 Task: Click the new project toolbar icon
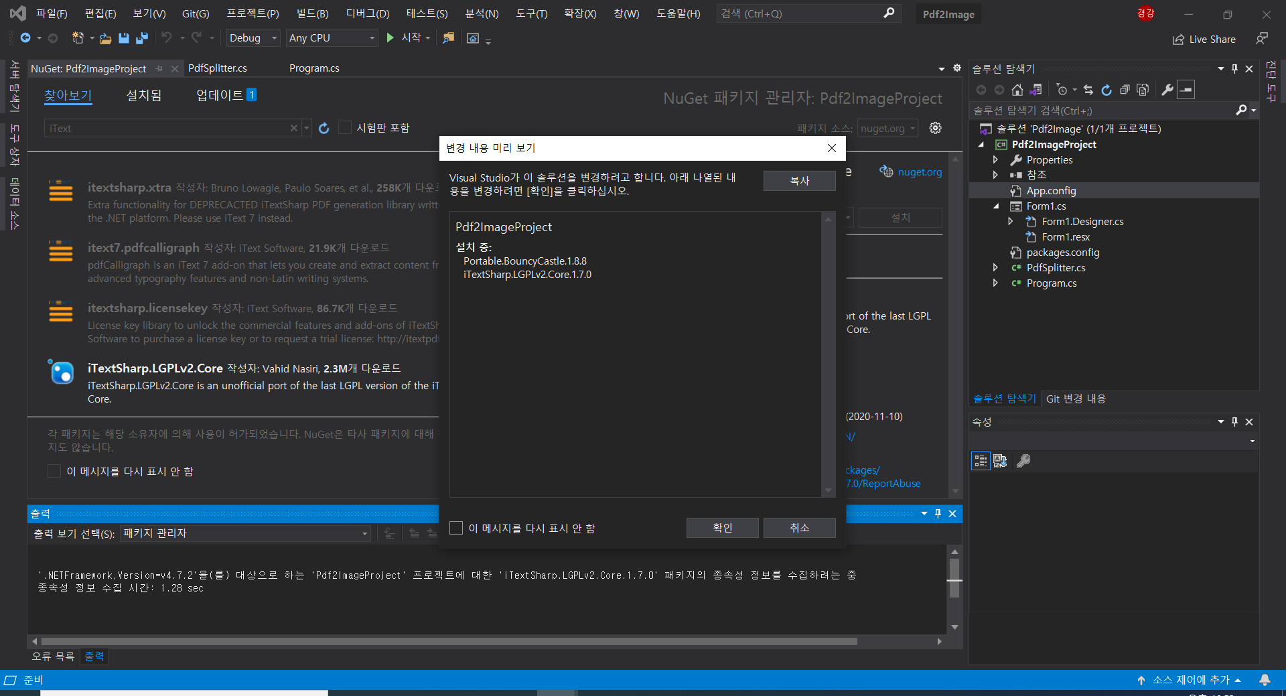[x=78, y=38]
